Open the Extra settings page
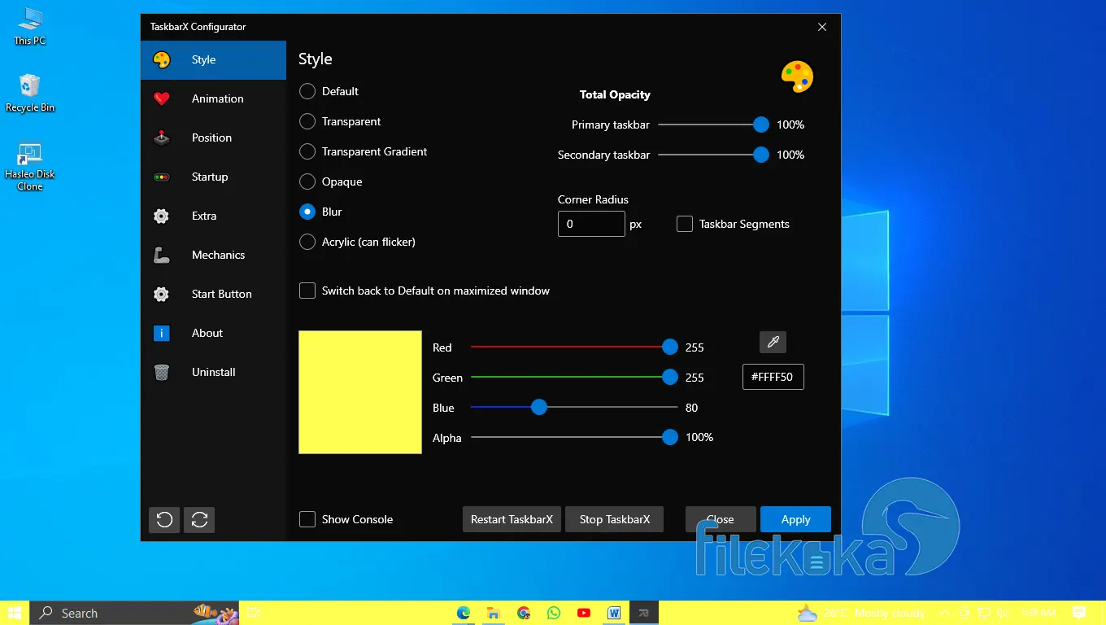This screenshot has width=1106, height=625. tap(213, 216)
